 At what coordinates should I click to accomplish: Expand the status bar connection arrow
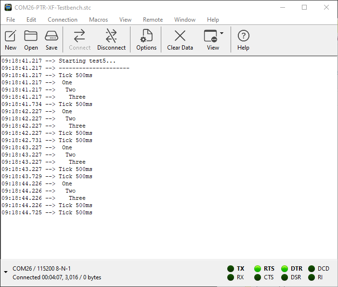[6, 273]
